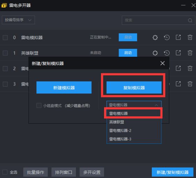Viewport: 196px width, 178px height.
Task: Open 按编号排序 sort dropdown
Action: pos(18,20)
